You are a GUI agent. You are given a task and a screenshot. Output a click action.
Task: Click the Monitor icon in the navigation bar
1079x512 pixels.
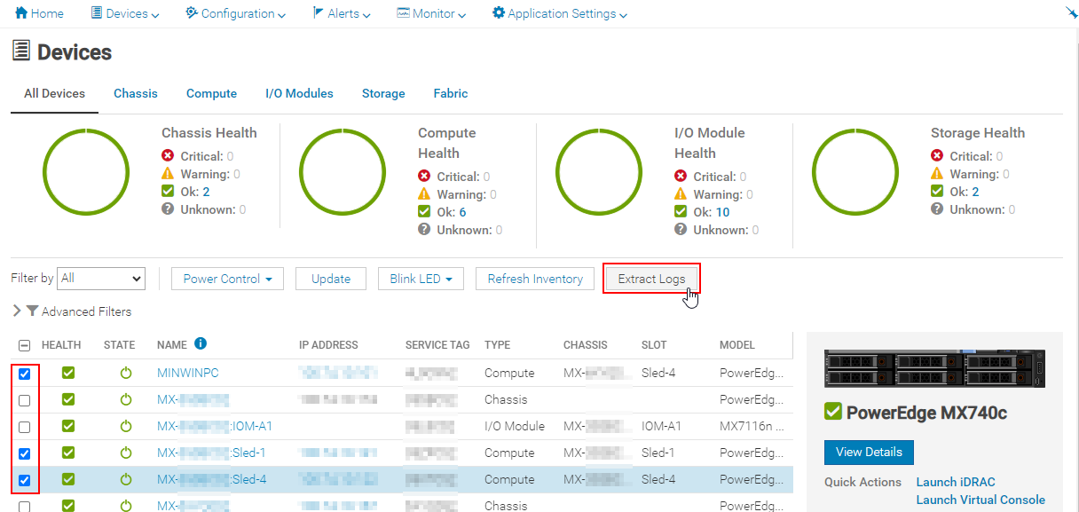404,13
